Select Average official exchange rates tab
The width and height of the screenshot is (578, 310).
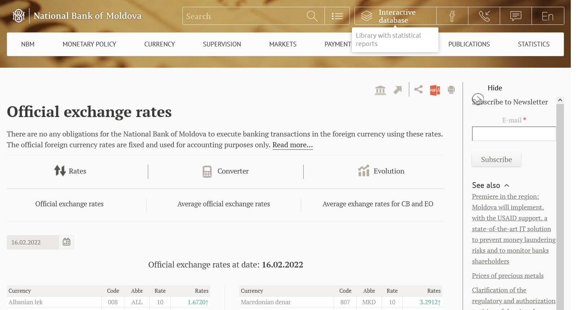pyautogui.click(x=224, y=204)
